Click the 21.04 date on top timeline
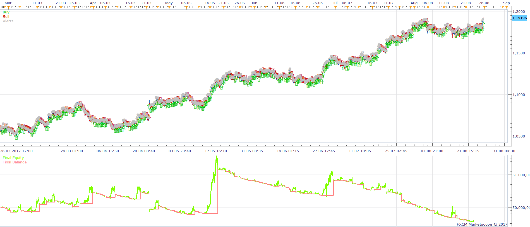Screen dimensions: 530x227 (146, 3)
